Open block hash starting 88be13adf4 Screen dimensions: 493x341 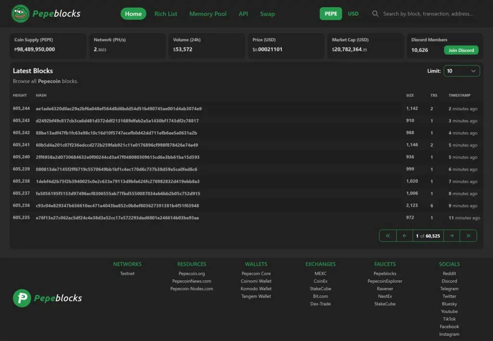117,133
